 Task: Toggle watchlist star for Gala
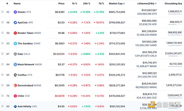[2, 54]
